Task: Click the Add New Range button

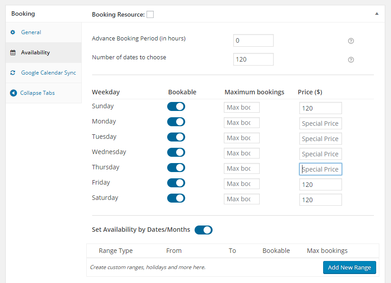Action: click(349, 268)
